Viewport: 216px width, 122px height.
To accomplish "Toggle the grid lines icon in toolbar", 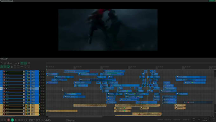I will click(29, 63).
